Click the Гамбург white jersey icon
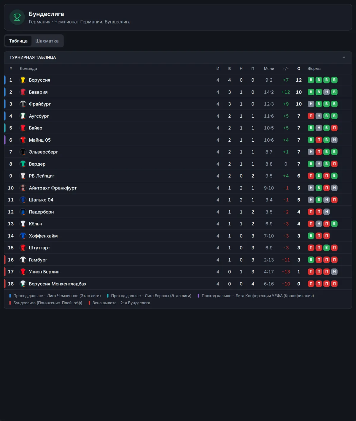 tap(23, 260)
